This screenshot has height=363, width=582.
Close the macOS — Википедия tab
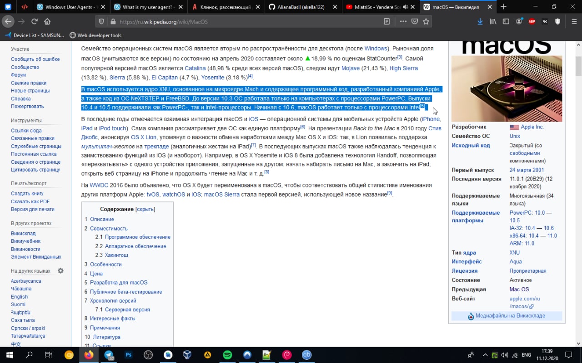489,7
